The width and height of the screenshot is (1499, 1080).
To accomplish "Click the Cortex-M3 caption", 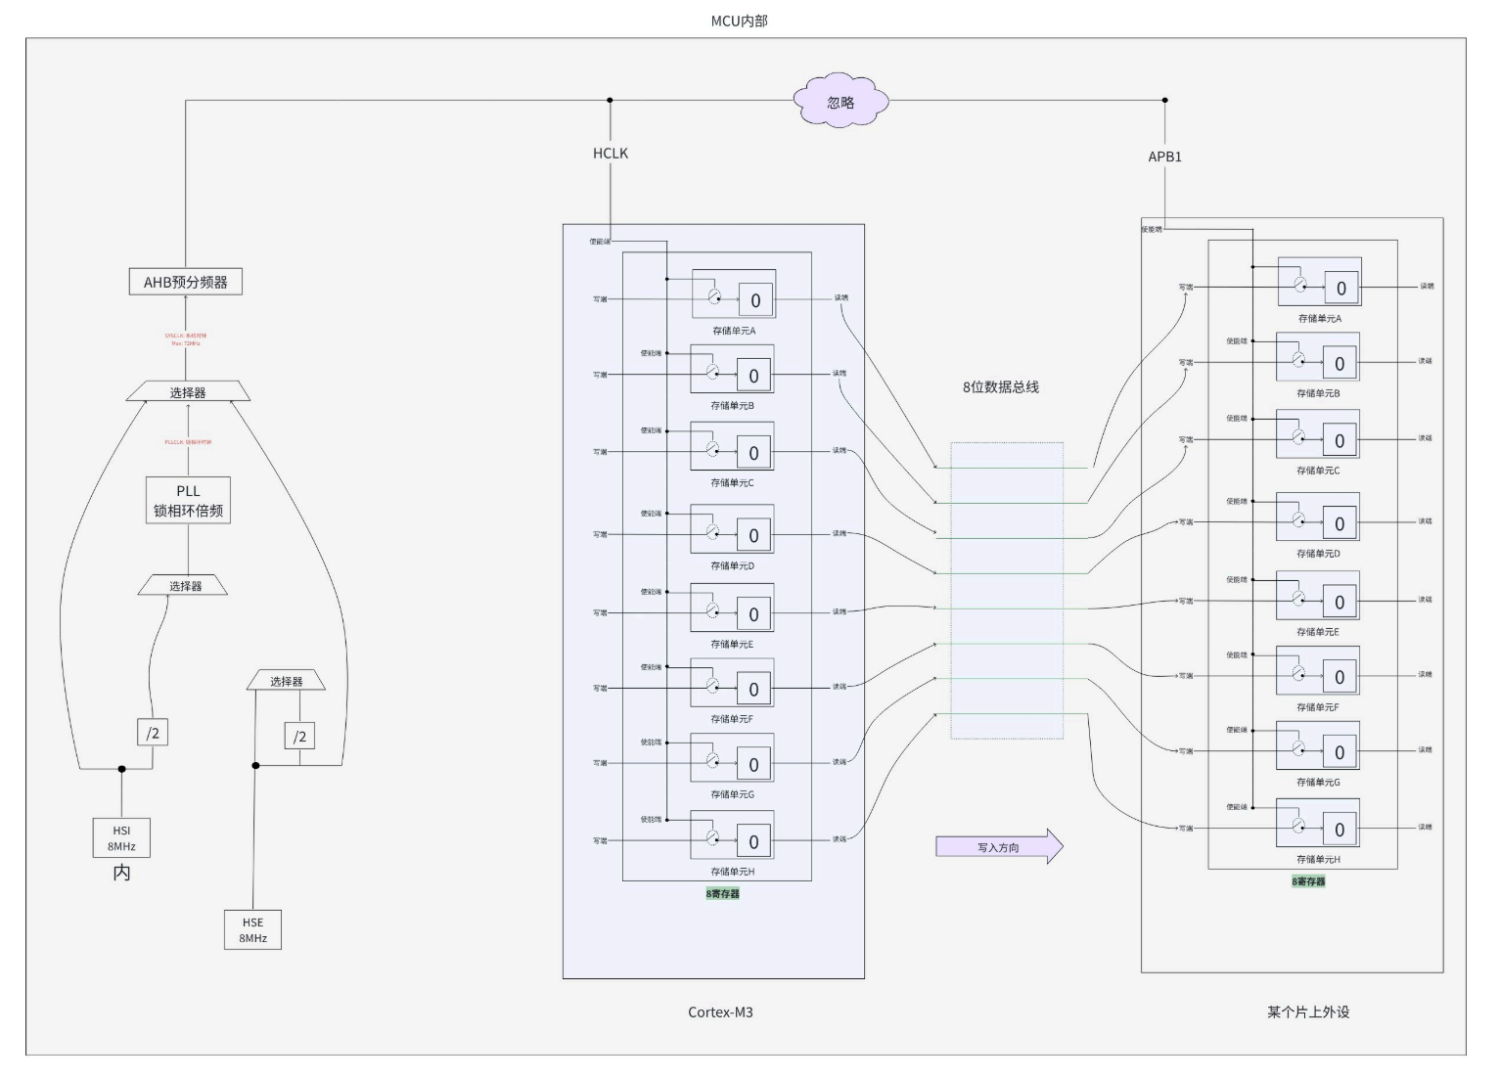I will coord(720,1012).
